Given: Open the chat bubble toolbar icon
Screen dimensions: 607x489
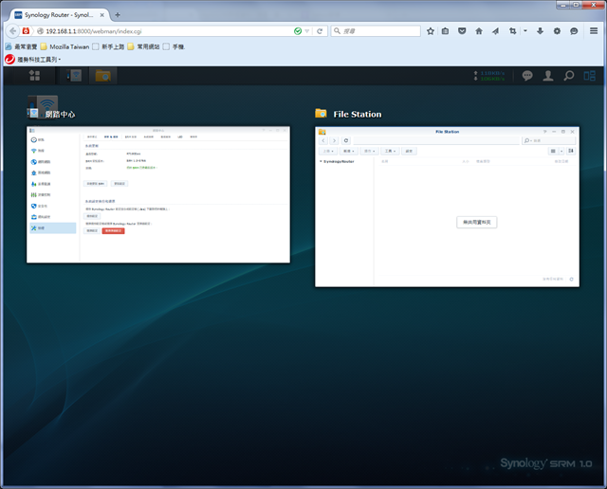Looking at the screenshot, I should tap(574, 31).
